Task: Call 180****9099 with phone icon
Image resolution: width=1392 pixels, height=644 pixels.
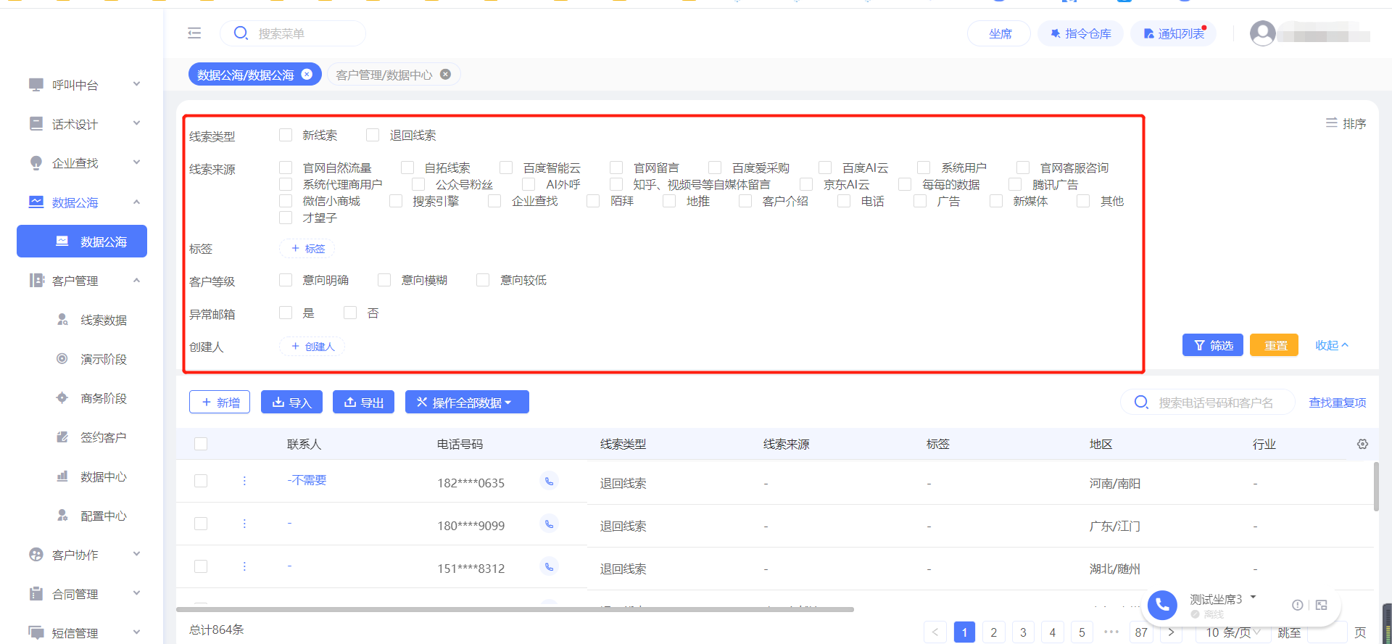Action: point(550,524)
